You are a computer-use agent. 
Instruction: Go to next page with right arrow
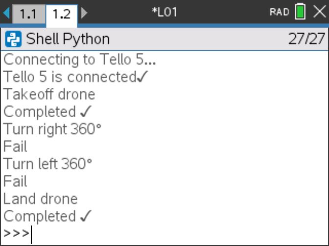(84, 13)
